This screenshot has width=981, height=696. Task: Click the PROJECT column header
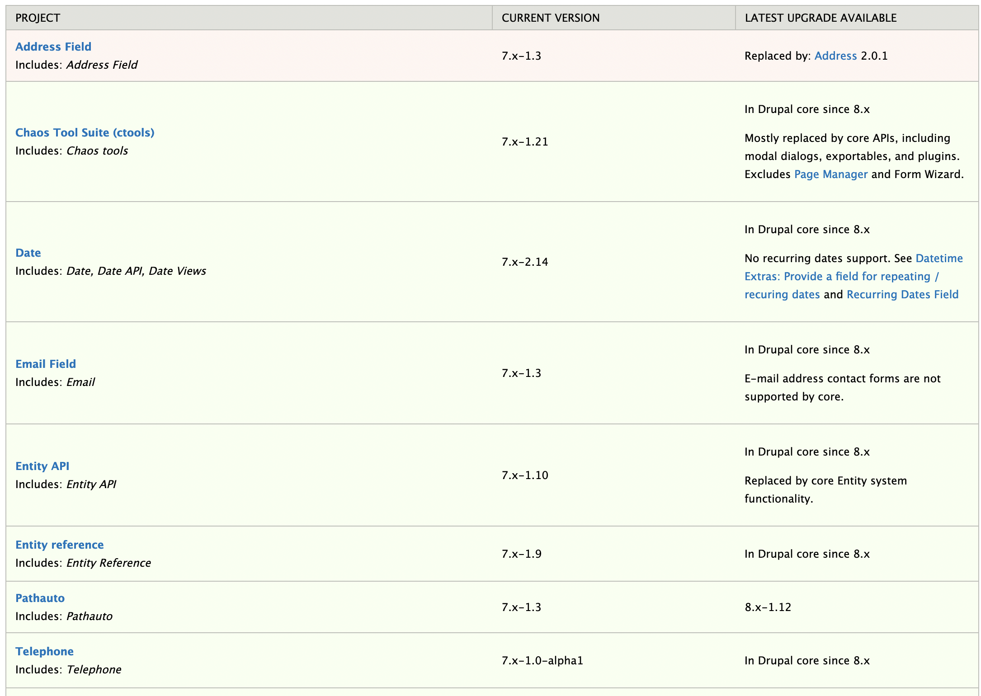point(38,18)
